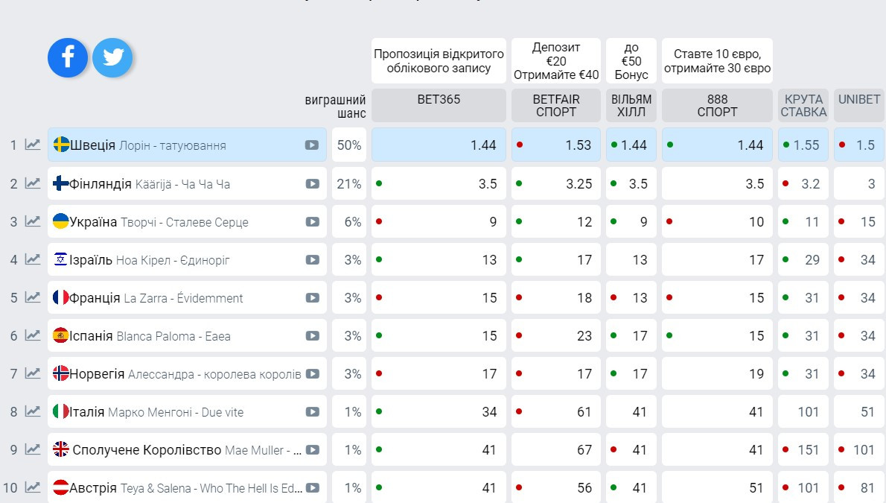Play the video for Finland's entry
The image size is (886, 503).
[x=313, y=184]
